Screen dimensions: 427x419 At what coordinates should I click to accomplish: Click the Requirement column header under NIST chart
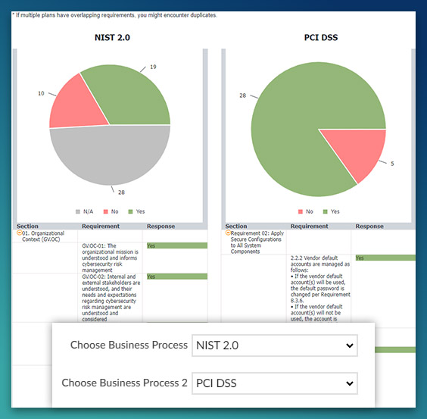coord(101,227)
